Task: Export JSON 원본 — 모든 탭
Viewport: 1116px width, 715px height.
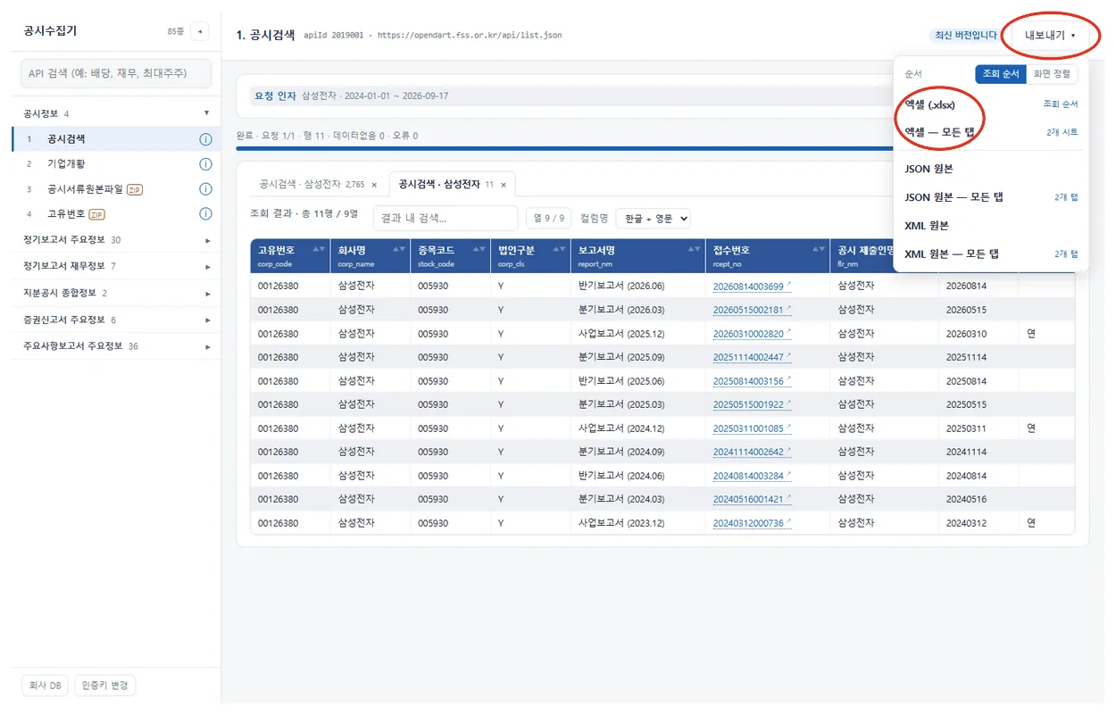Action: 991,197
